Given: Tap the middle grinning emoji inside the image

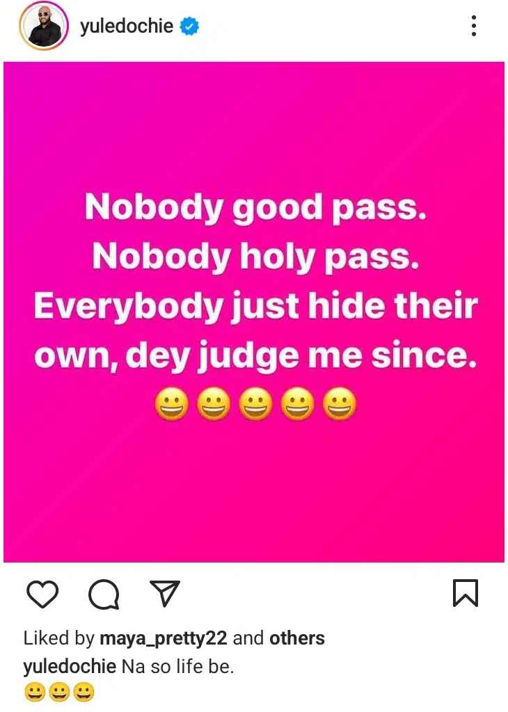Looking at the screenshot, I should pyautogui.click(x=256, y=404).
